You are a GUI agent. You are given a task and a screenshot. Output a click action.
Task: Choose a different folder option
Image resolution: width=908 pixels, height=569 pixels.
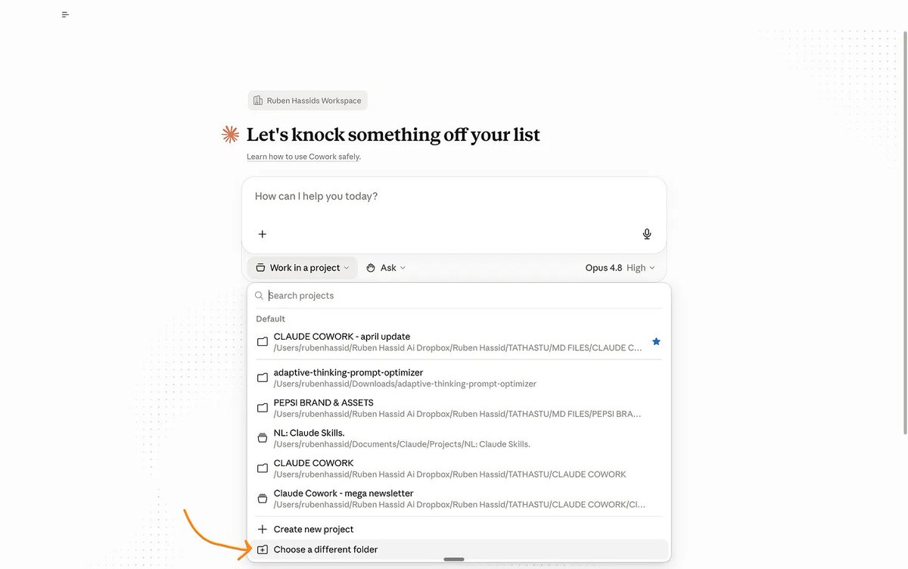(458, 549)
